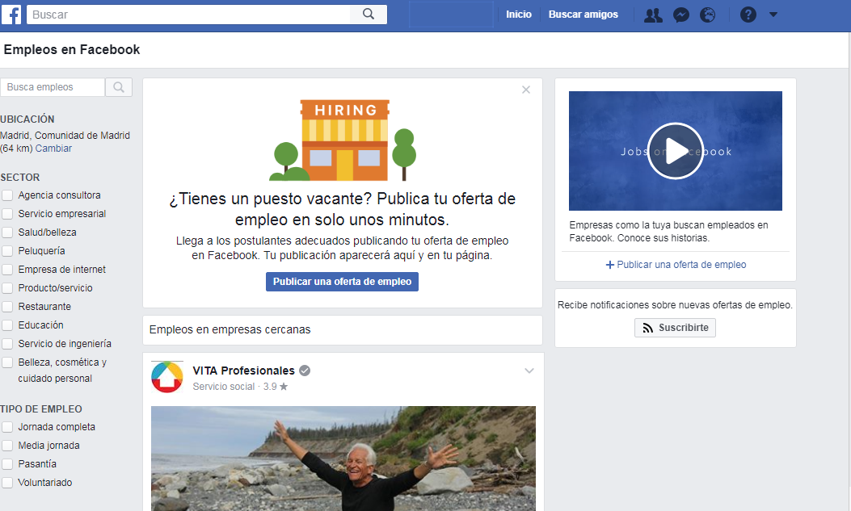This screenshot has width=851, height=511.
Task: Check the Empresa de internet sector
Action: coord(7,270)
